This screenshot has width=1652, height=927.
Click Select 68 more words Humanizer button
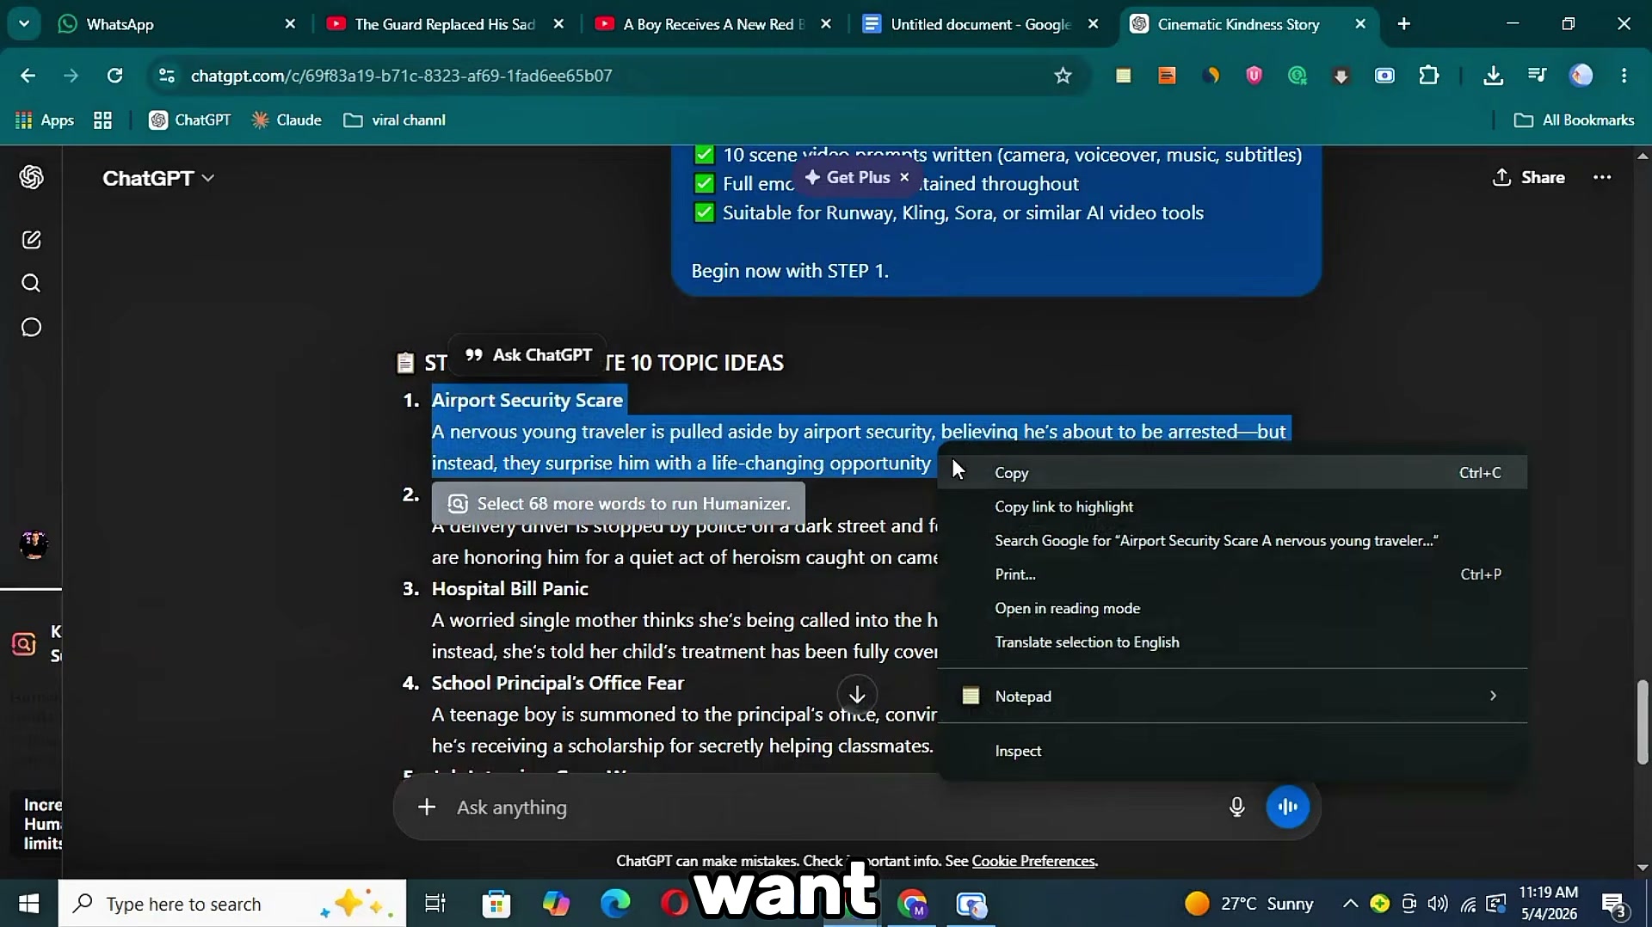619,504
